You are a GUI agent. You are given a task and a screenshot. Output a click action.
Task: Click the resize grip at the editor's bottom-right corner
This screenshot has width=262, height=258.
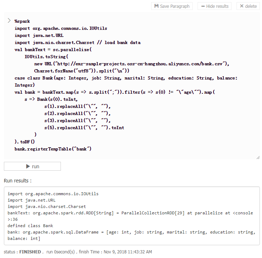coord(258,157)
